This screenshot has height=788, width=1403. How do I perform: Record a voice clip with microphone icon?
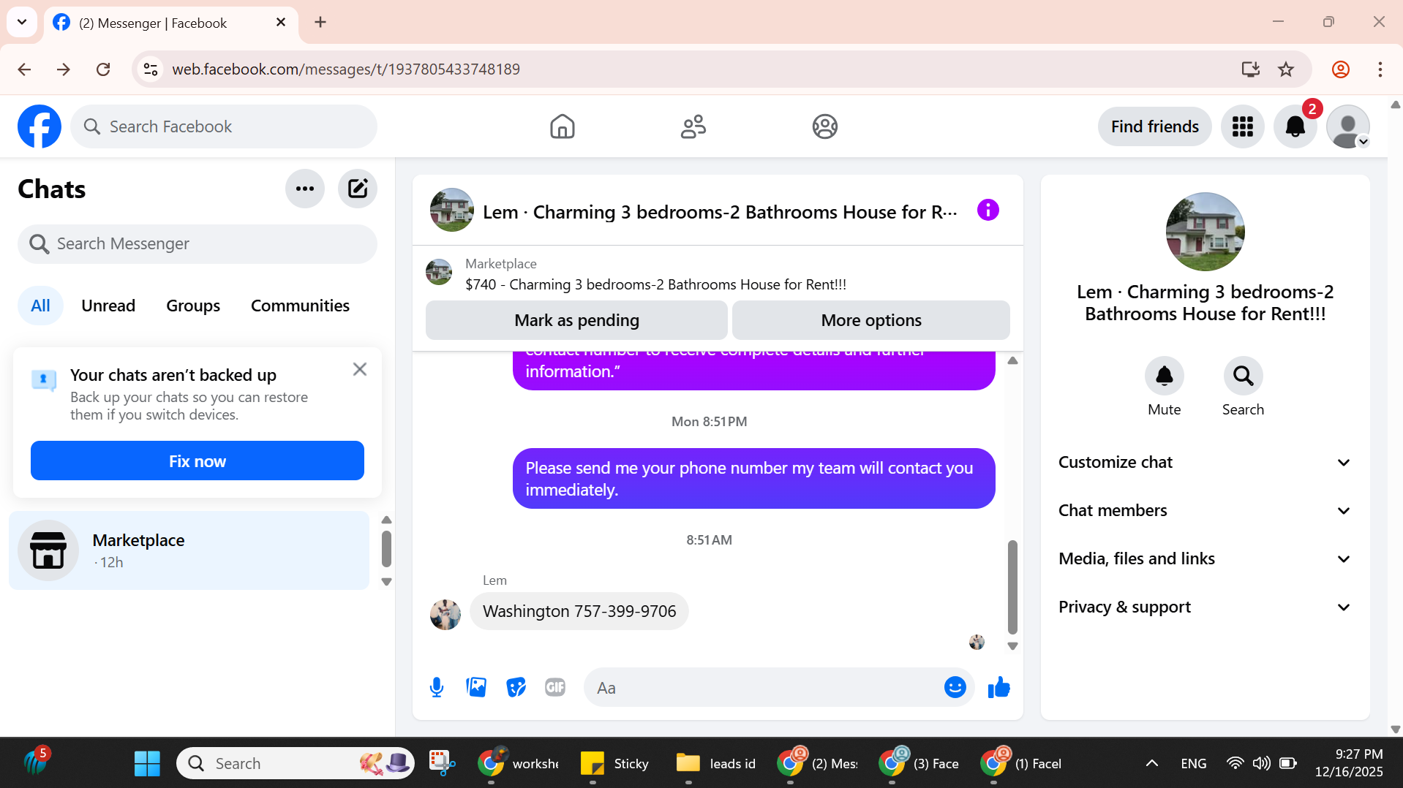437,687
